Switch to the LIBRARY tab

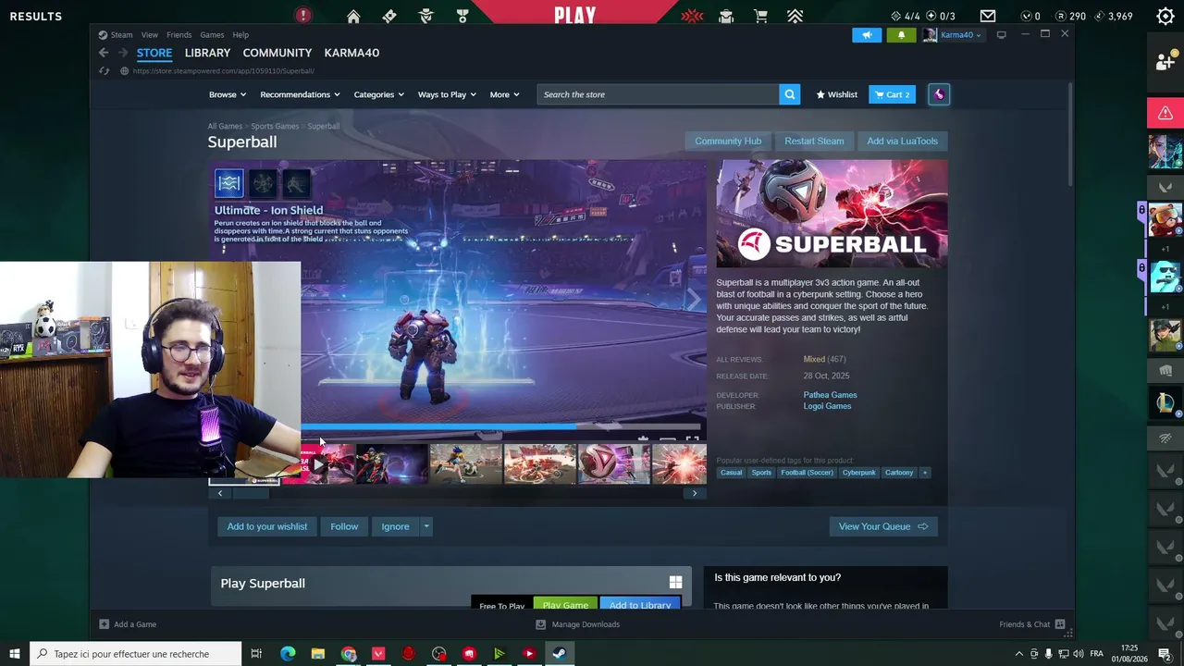point(207,53)
